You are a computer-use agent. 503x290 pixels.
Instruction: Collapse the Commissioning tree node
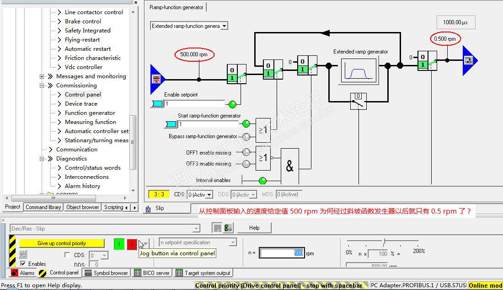click(42, 86)
